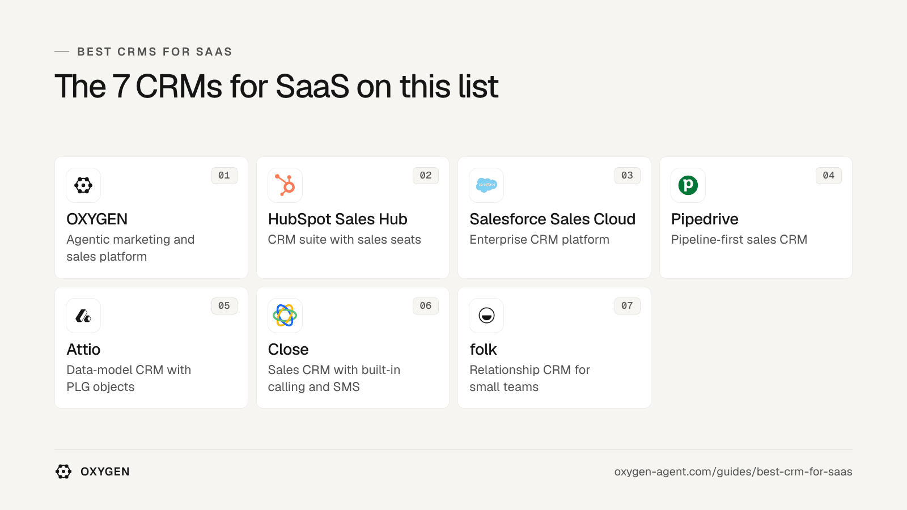Click 'Relationship CRM for small teams' text

click(530, 379)
